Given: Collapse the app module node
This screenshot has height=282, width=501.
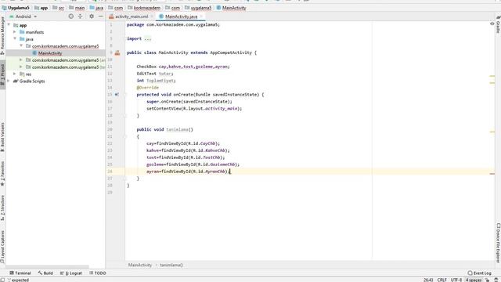Looking at the screenshot, I should coord(9,25).
